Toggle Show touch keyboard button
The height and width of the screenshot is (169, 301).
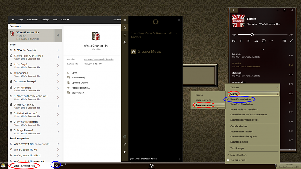coord(244,120)
